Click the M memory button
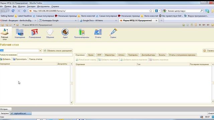This screenshot has width=214, height=120. pos(200,25)
